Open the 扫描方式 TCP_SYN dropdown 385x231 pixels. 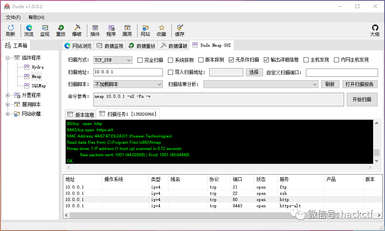coord(113,60)
